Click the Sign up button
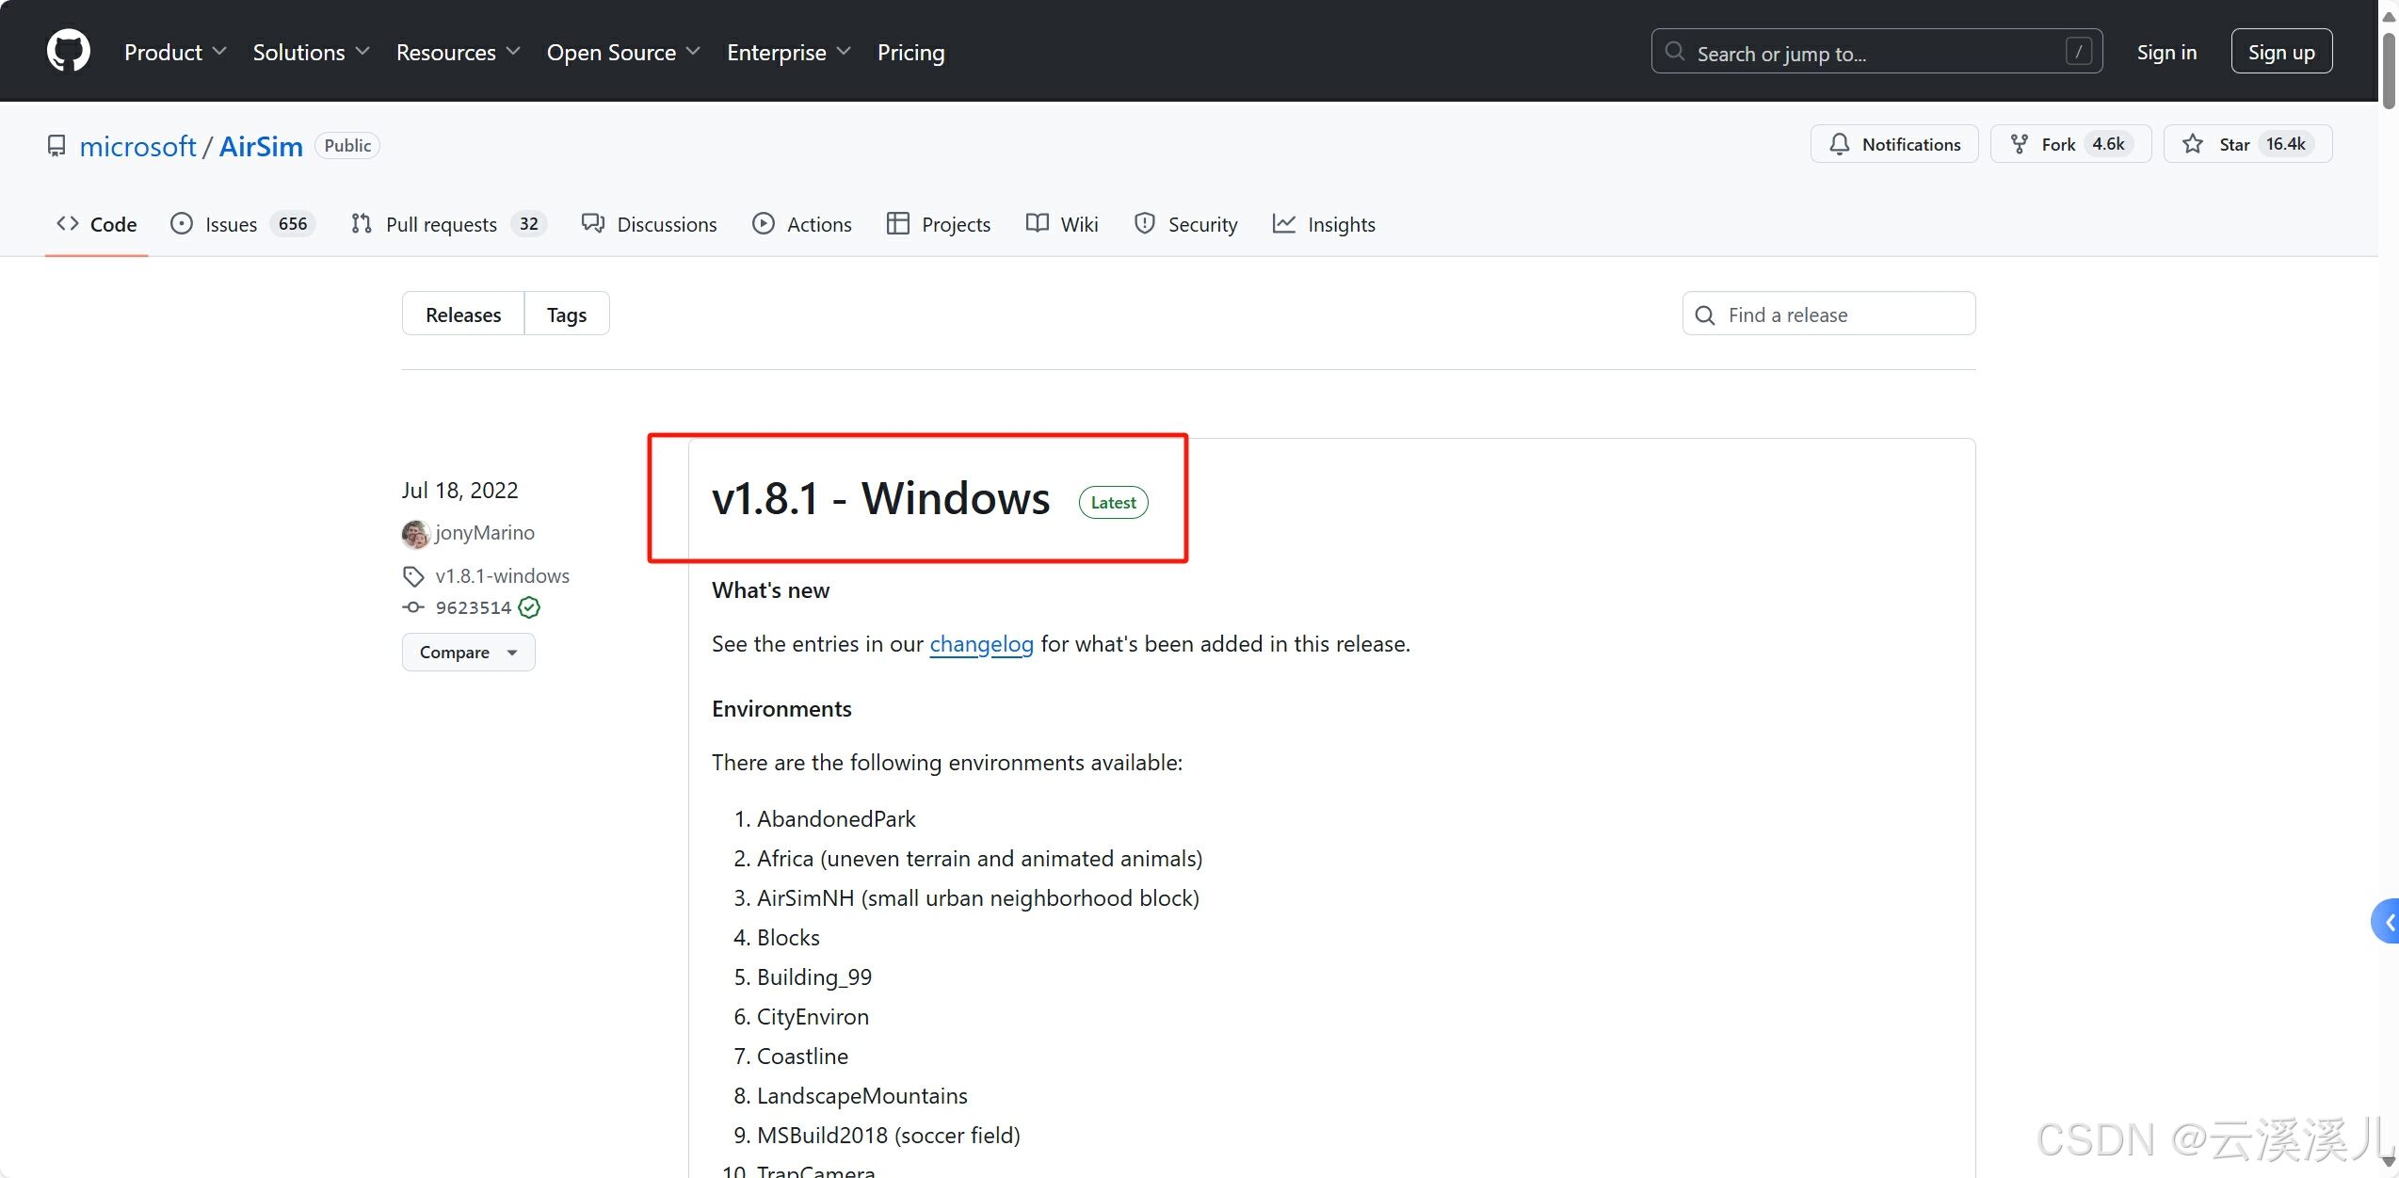The height and width of the screenshot is (1178, 2399). coord(2280,52)
